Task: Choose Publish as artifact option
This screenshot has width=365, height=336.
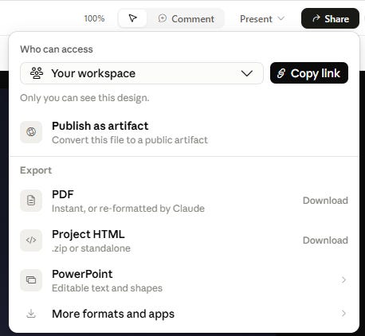Action: [x=184, y=132]
